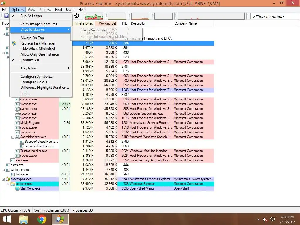Open the CPU usage history graph
The image size is (300, 225).
click(x=94, y=16)
